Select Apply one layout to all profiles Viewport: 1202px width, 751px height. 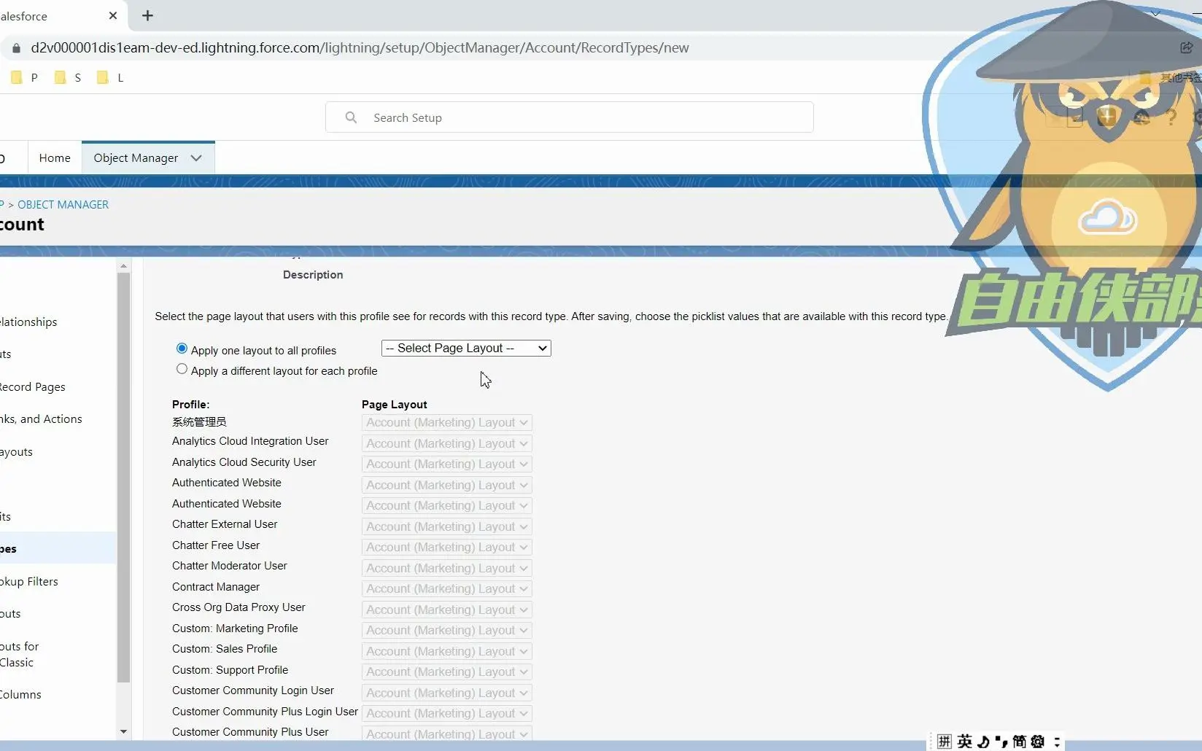[182, 349]
